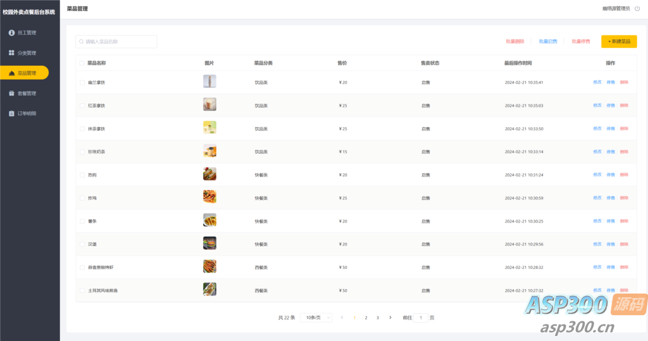Screen dimensions: 648x341
Task: Click the 批量删除 bulk delete link
Action: (514, 42)
